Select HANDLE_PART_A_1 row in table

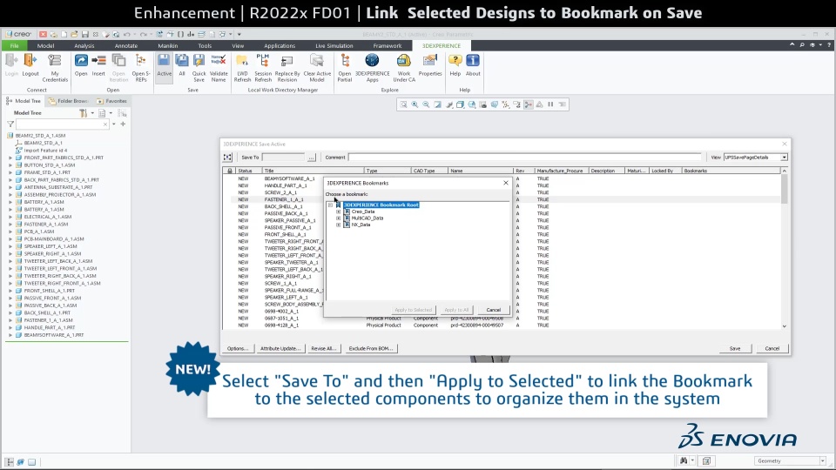pyautogui.click(x=286, y=185)
